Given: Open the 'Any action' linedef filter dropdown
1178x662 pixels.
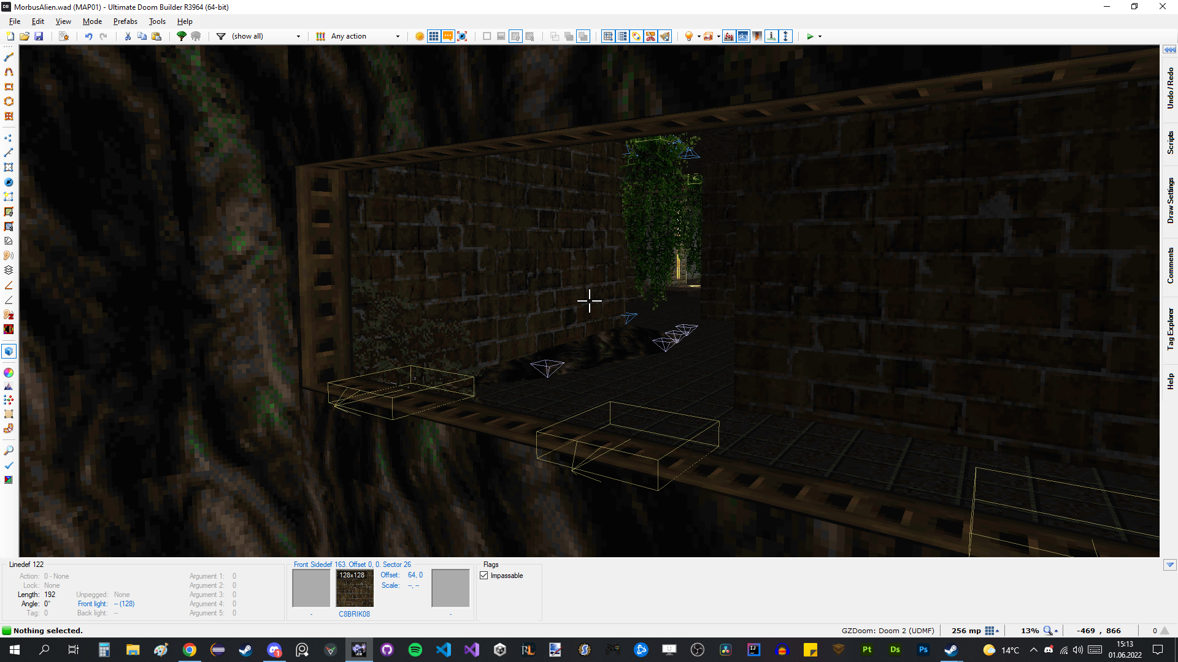Looking at the screenshot, I should click(366, 36).
